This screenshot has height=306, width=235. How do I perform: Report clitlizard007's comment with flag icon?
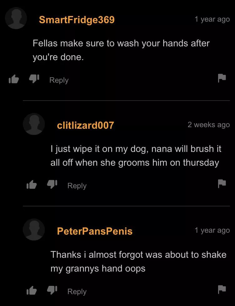click(x=222, y=184)
